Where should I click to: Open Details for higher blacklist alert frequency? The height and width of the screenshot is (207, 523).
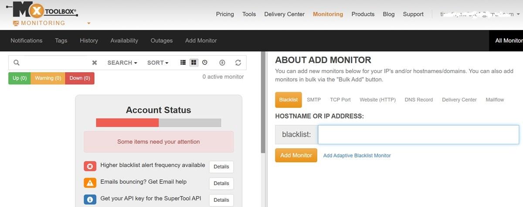221,167
